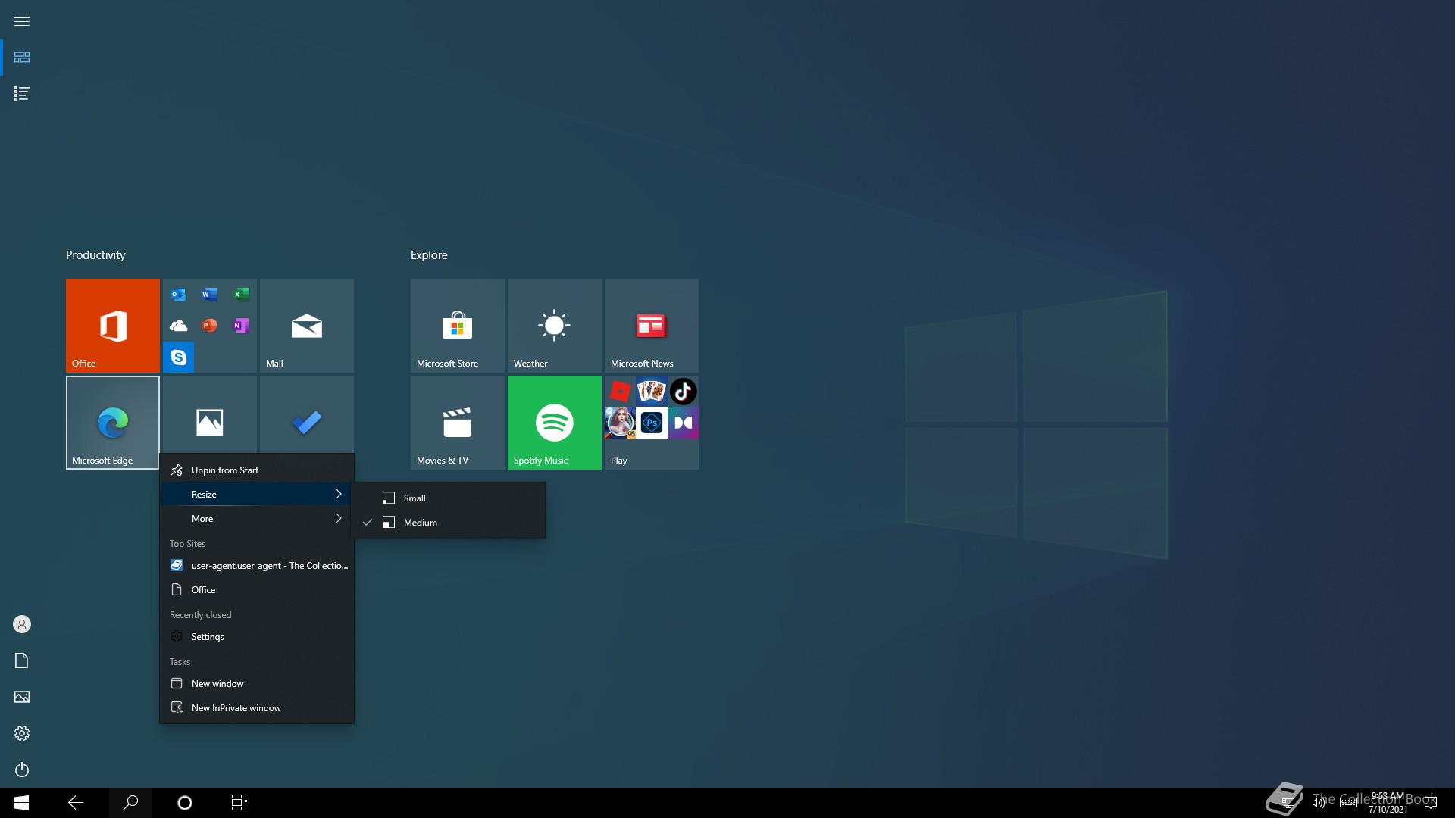The width and height of the screenshot is (1455, 818).
Task: Open the Mail tile
Action: tap(307, 326)
